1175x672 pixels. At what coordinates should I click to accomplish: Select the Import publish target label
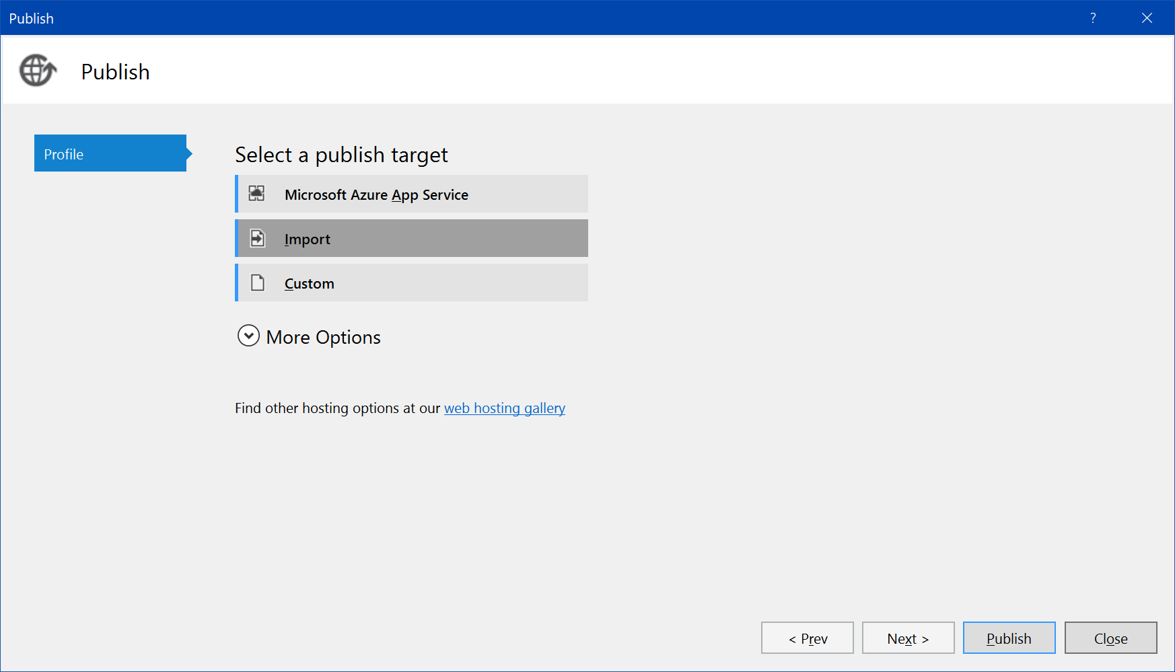[307, 239]
